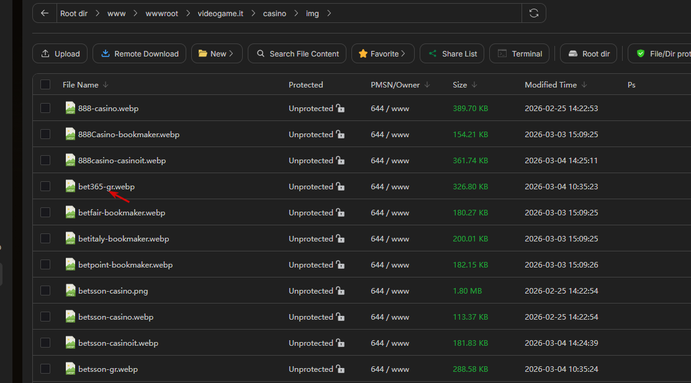This screenshot has width=691, height=383.
Task: Click the Upload button
Action: tap(60, 54)
